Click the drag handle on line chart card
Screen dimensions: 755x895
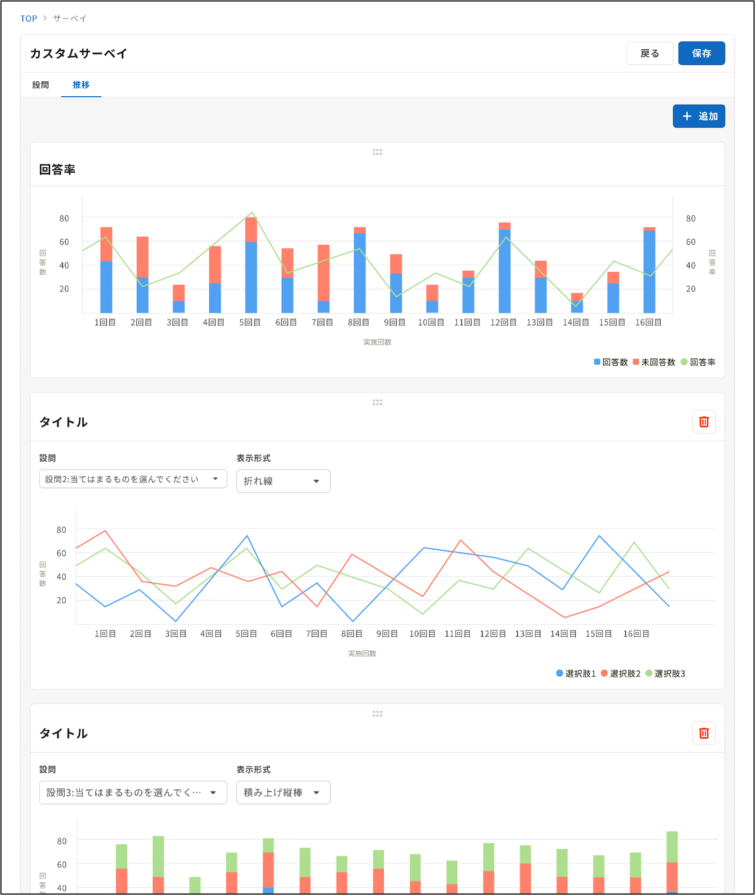point(377,402)
